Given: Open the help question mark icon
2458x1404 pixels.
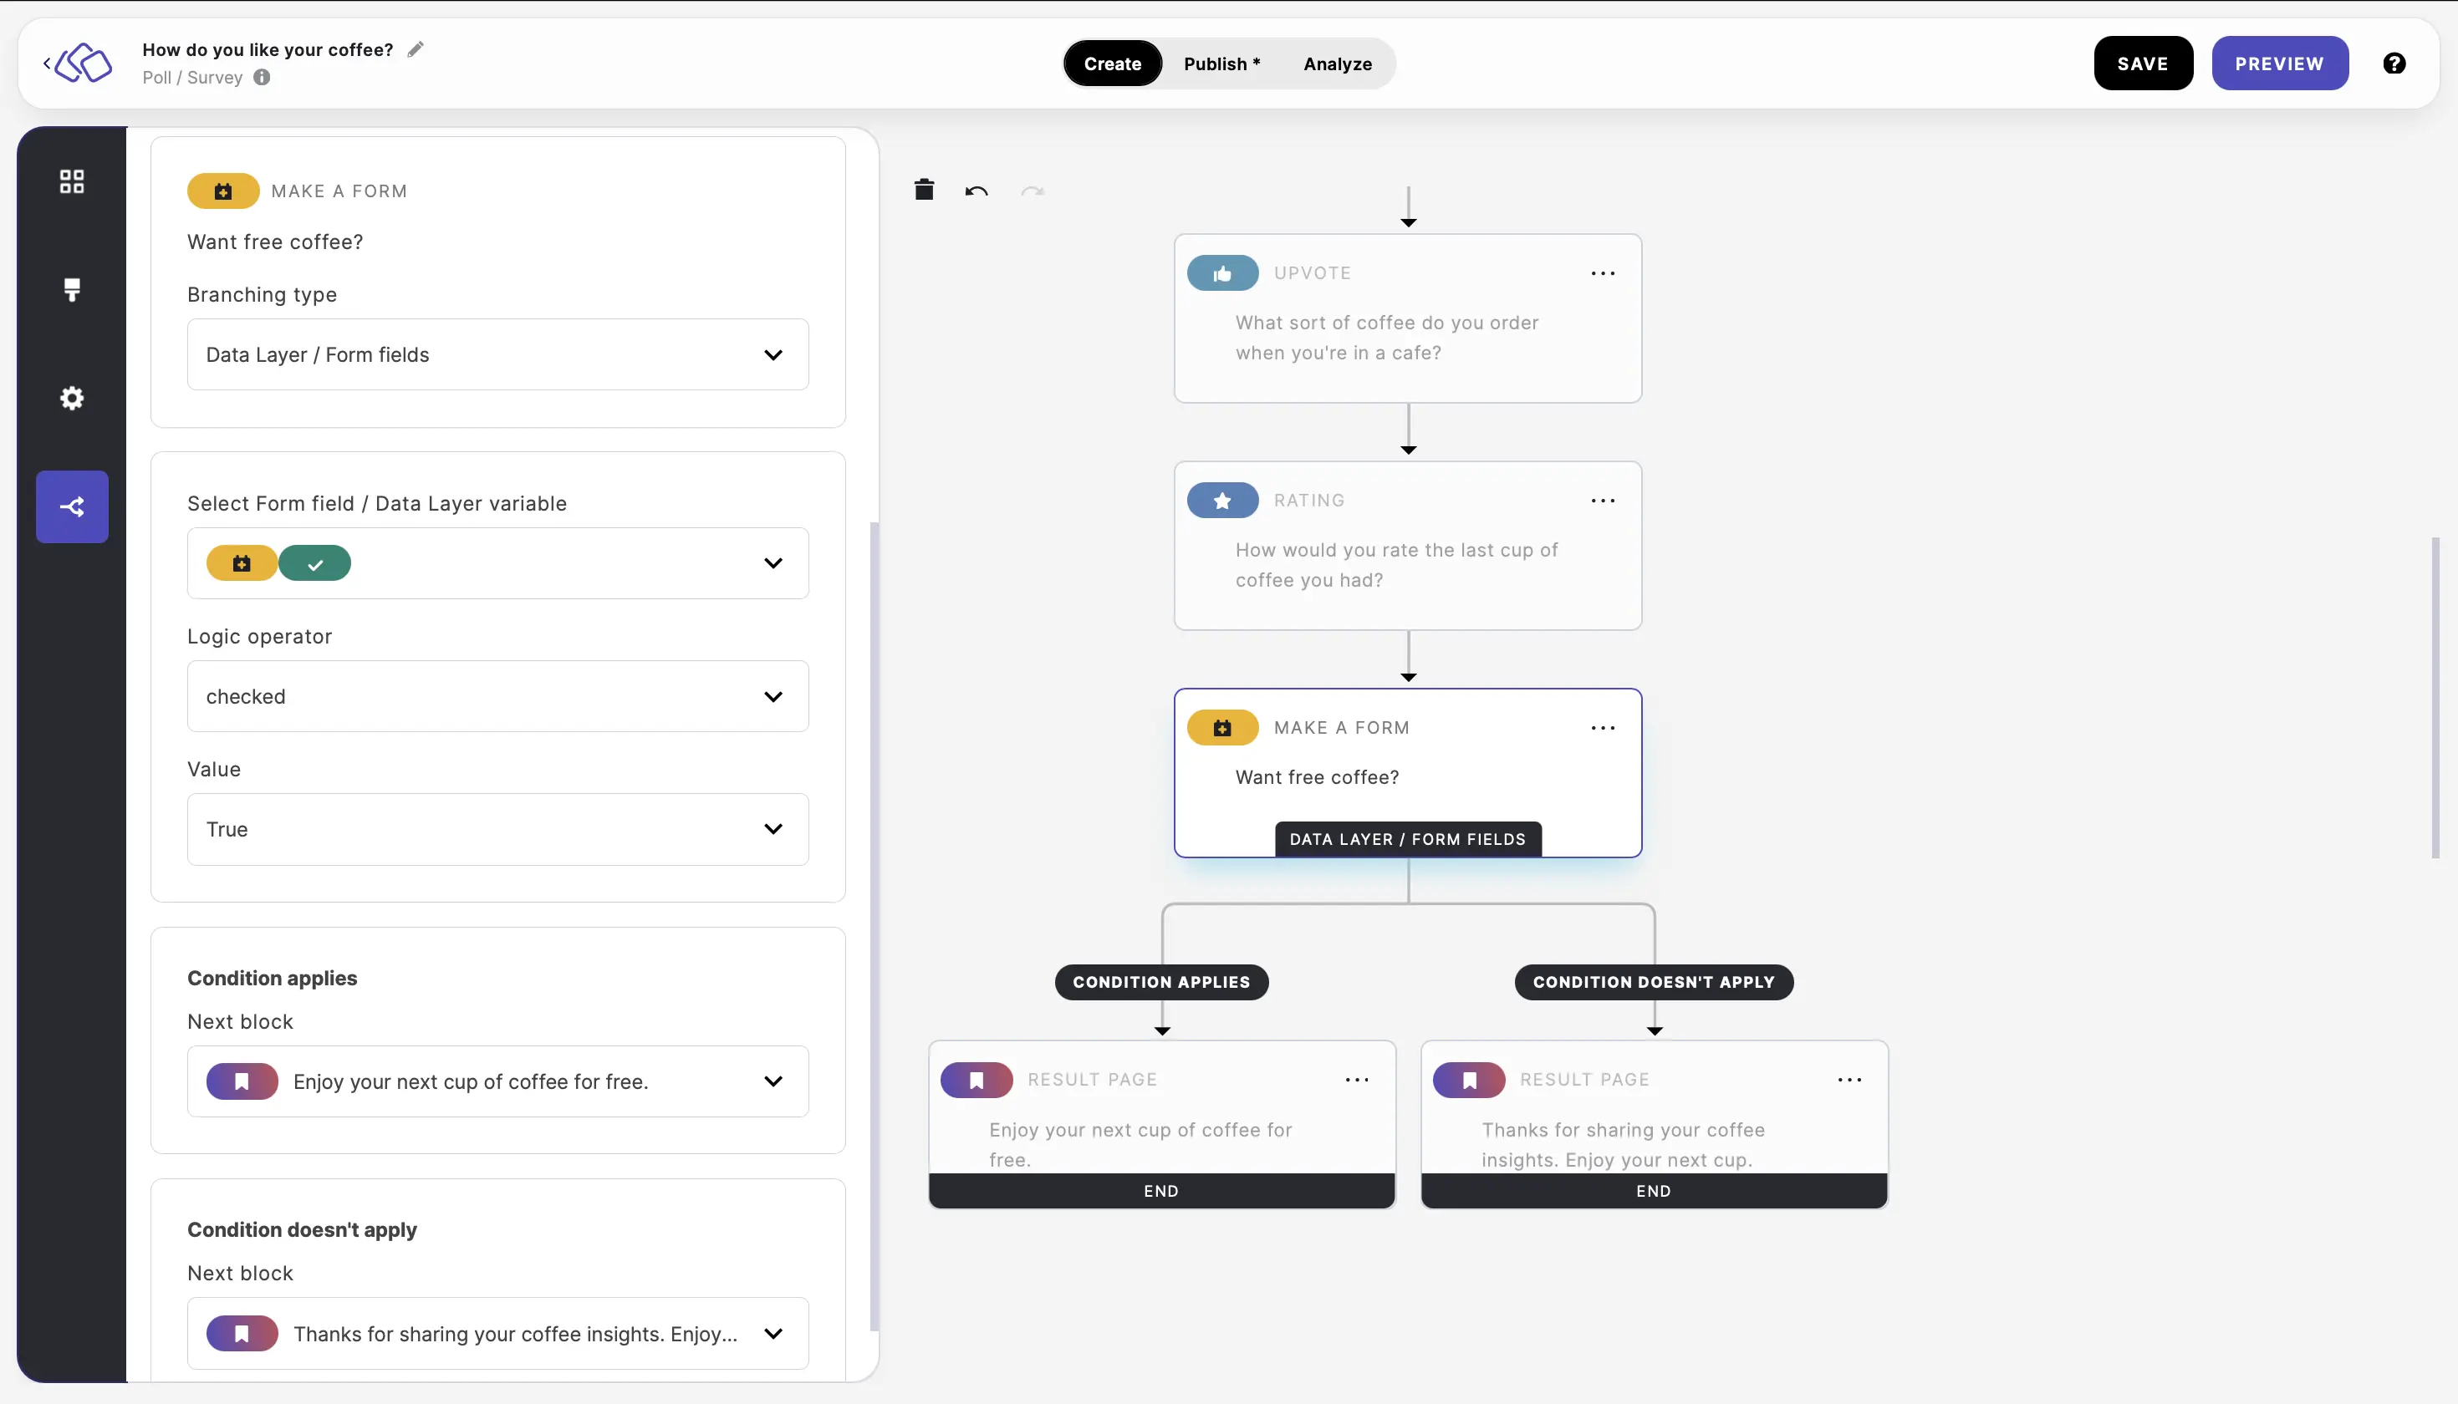Looking at the screenshot, I should (2394, 64).
